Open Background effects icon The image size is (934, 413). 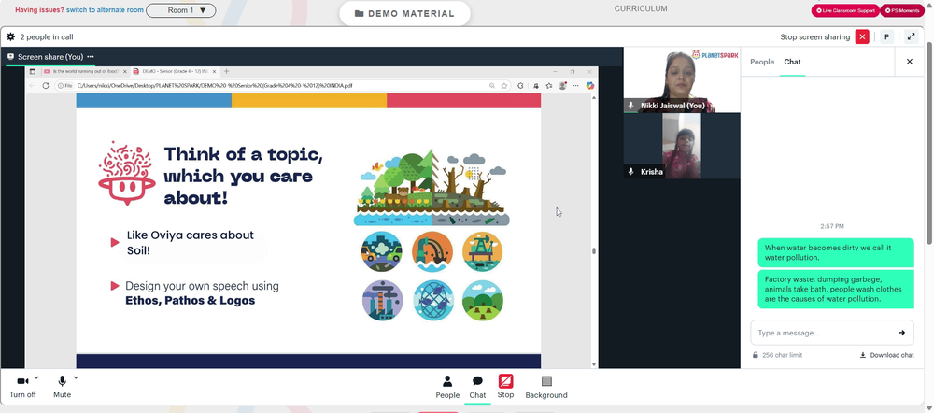[x=546, y=387]
